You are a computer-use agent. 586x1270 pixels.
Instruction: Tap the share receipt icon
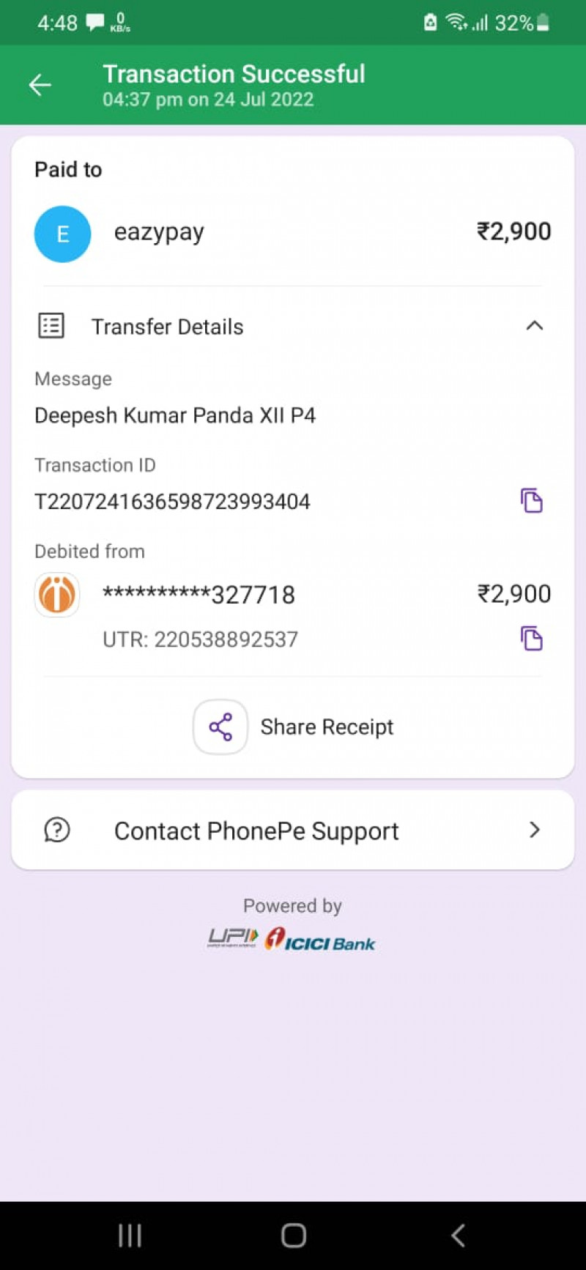coord(220,727)
